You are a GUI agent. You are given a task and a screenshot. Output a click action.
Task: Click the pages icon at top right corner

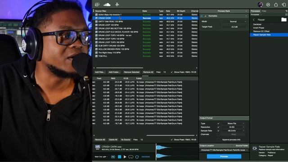click(x=284, y=5)
